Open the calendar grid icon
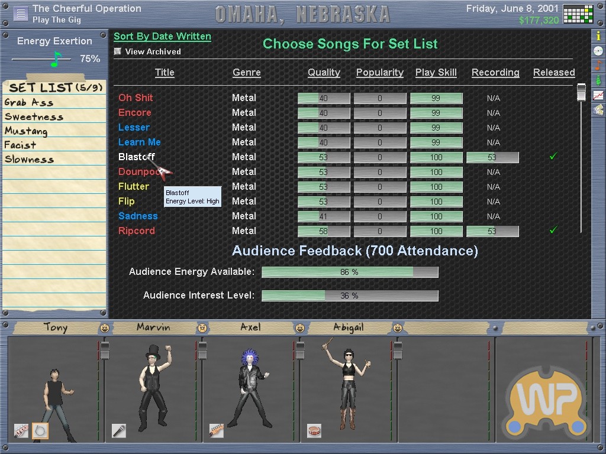Viewport: 606px width, 454px height. point(578,14)
